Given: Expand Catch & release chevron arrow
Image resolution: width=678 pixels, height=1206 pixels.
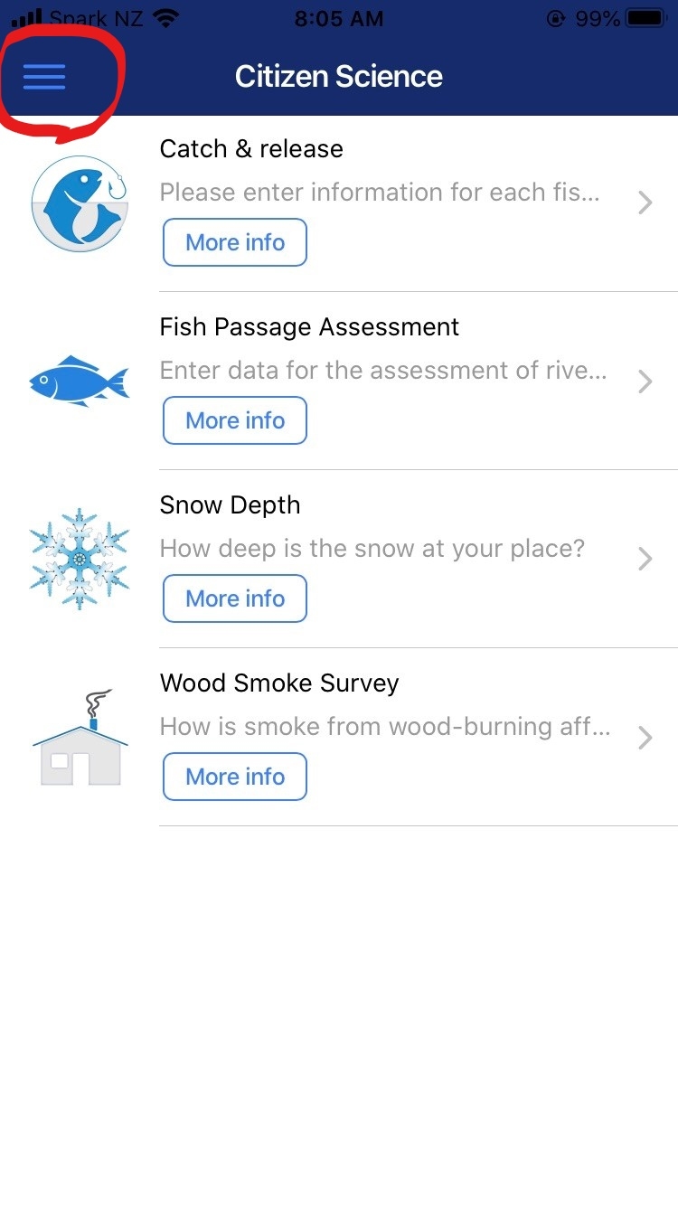Looking at the screenshot, I should coord(645,203).
